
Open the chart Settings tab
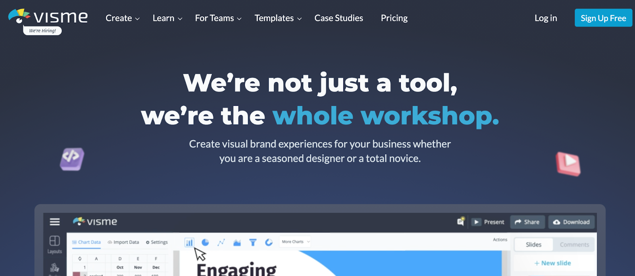(x=157, y=242)
